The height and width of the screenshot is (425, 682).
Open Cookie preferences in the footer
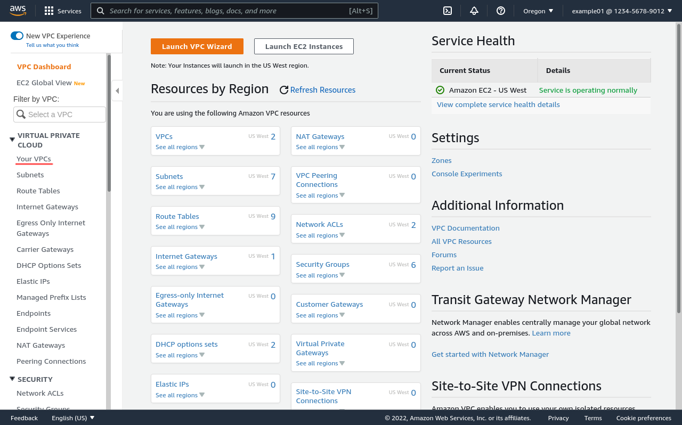(x=644, y=418)
